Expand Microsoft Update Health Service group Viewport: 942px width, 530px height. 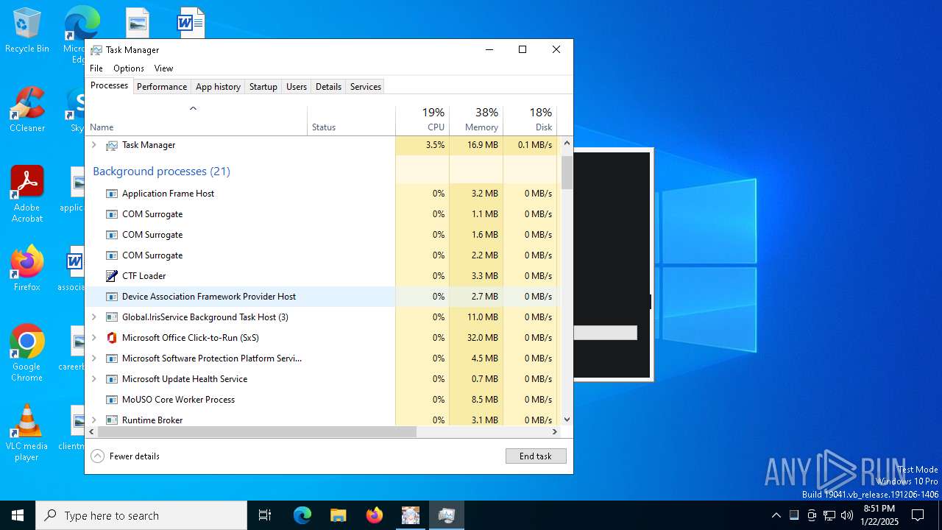[93, 379]
